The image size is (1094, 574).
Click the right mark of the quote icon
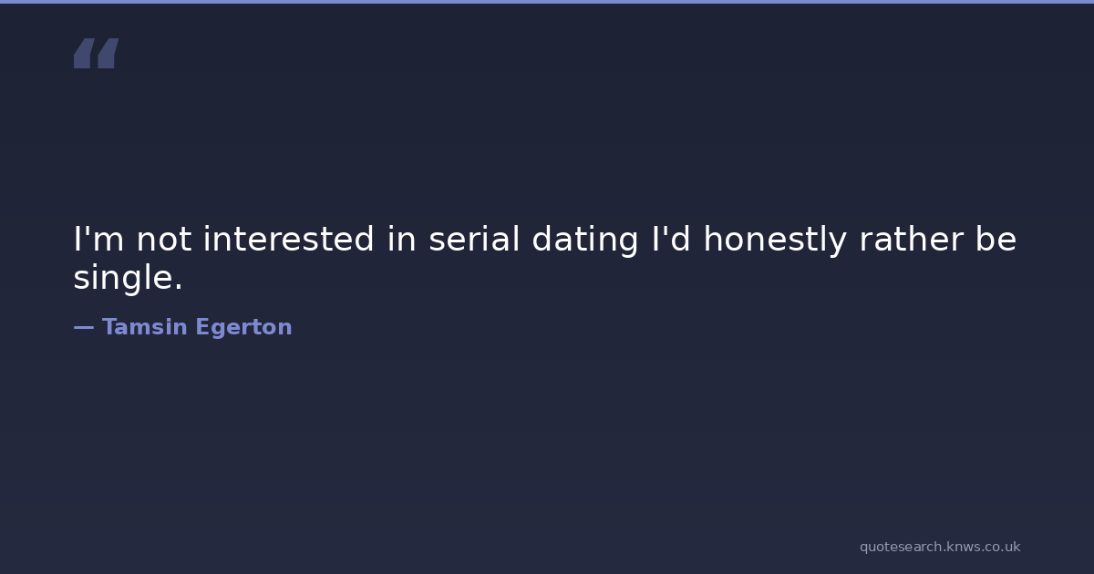[x=108, y=54]
